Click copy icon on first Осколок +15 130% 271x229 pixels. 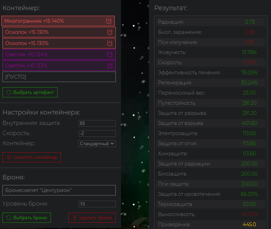tap(110, 32)
